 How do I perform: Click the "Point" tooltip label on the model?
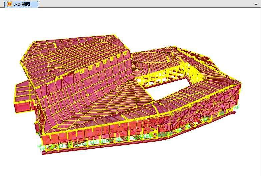click(205, 116)
